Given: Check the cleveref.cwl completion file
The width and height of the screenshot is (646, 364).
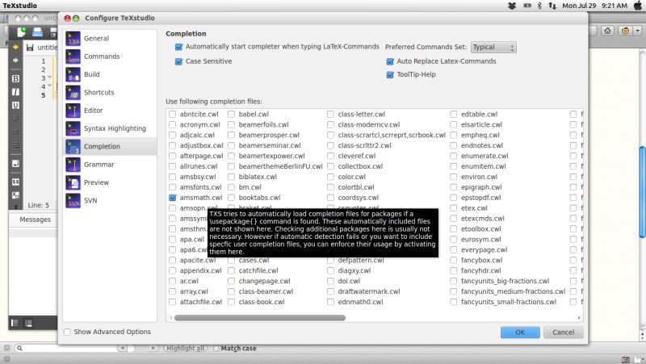Looking at the screenshot, I should 330,156.
